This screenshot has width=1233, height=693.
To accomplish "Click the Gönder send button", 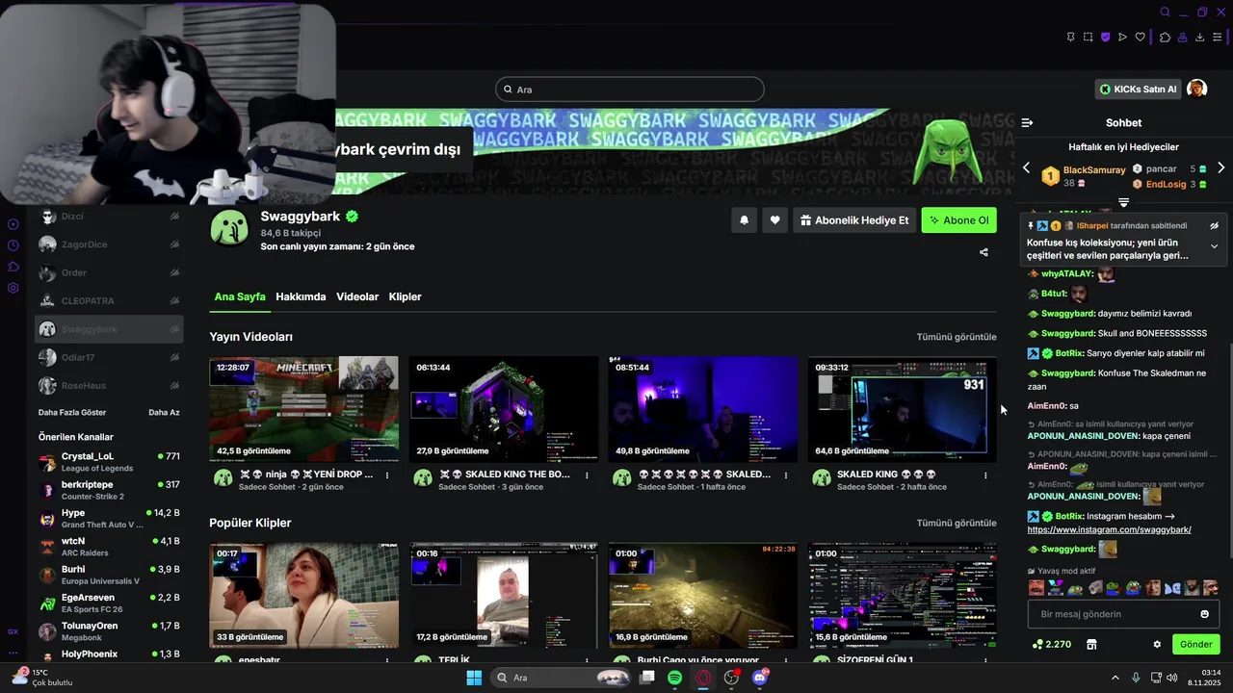I will [x=1195, y=644].
